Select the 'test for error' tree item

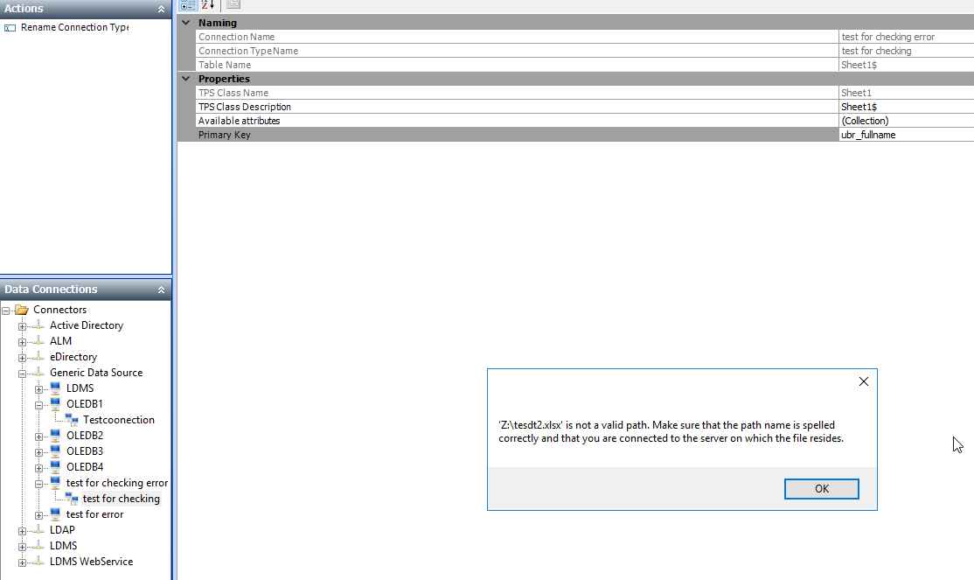(x=94, y=514)
